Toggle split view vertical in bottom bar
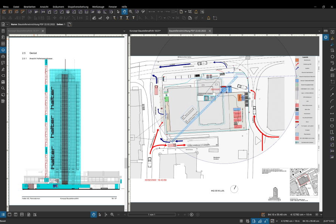 point(16,215)
